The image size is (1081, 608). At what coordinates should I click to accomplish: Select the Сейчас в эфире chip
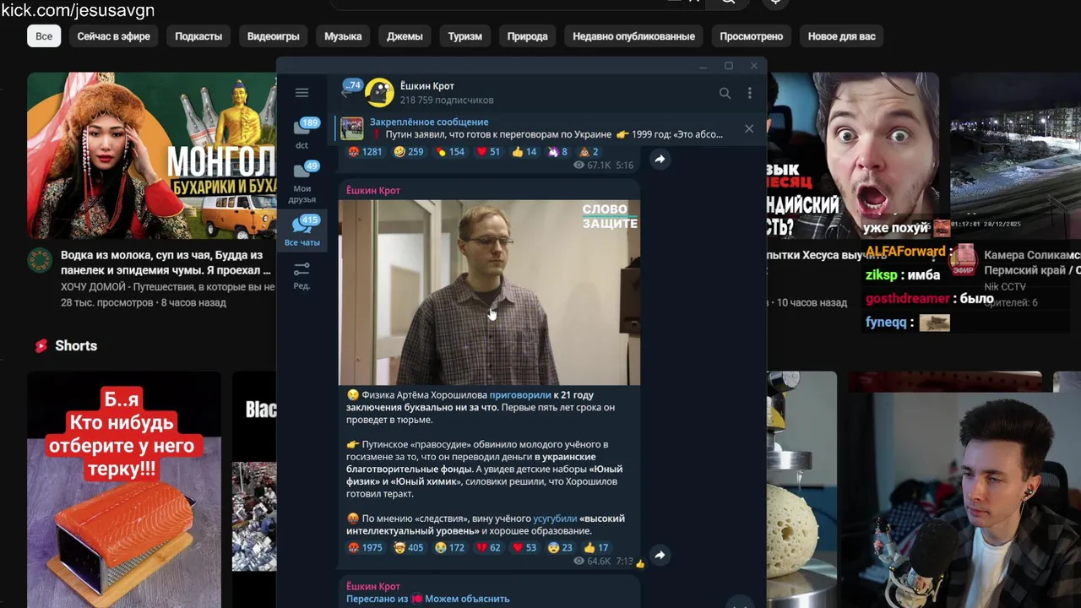[x=113, y=36]
